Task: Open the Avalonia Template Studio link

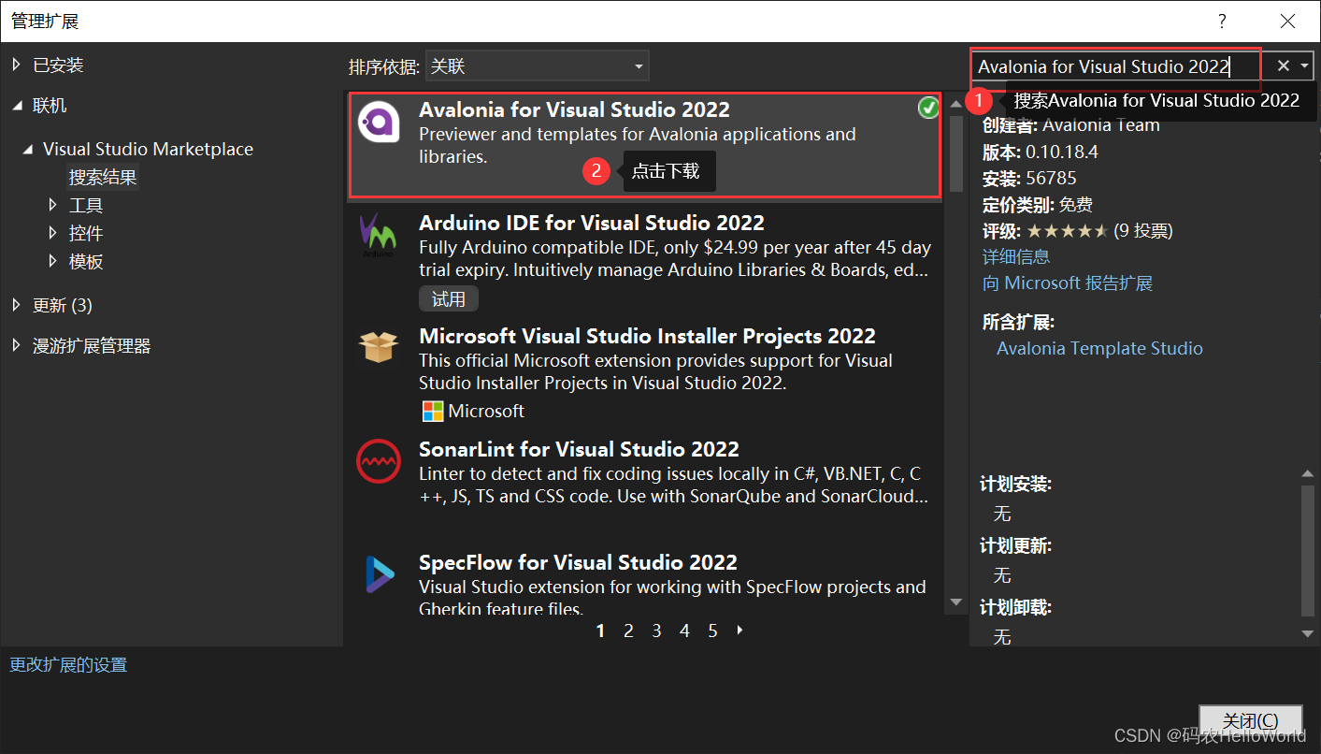Action: [x=1099, y=348]
